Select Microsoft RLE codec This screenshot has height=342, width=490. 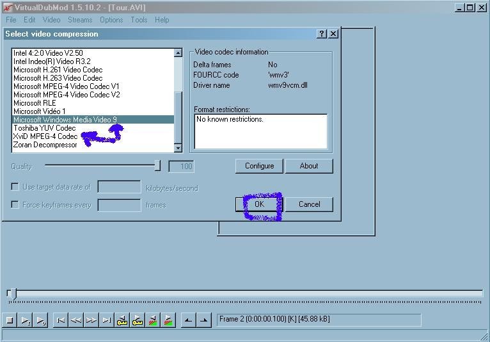click(93, 103)
